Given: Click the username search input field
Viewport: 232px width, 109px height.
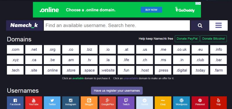Looking at the screenshot, I should pos(117,26).
